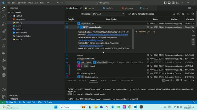Open Git Graph terminal icon

click(x=179, y=14)
